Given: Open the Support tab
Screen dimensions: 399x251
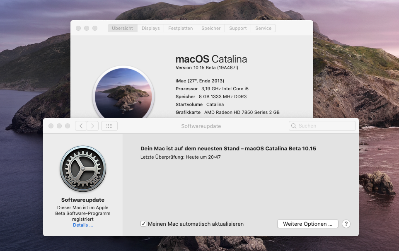Looking at the screenshot, I should coord(238,28).
